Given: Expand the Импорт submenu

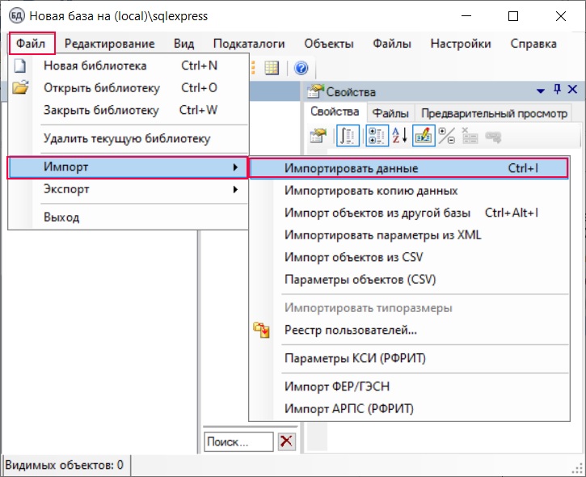Looking at the screenshot, I should (128, 167).
